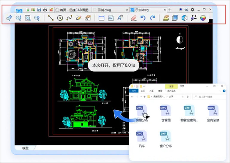Viewport: 230px width, 163px height.
Task: Click the 文字 segment in address bar
Action: (171, 97)
